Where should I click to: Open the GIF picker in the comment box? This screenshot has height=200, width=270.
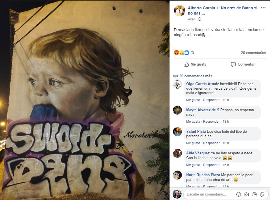click(254, 194)
